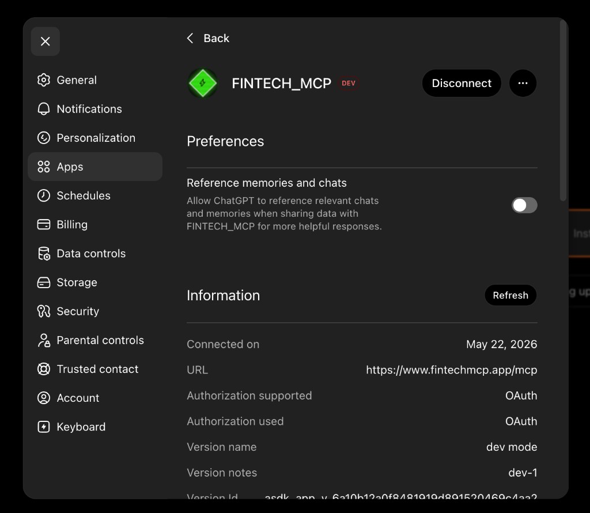Click the vertical scrollbar thumb

click(563, 111)
